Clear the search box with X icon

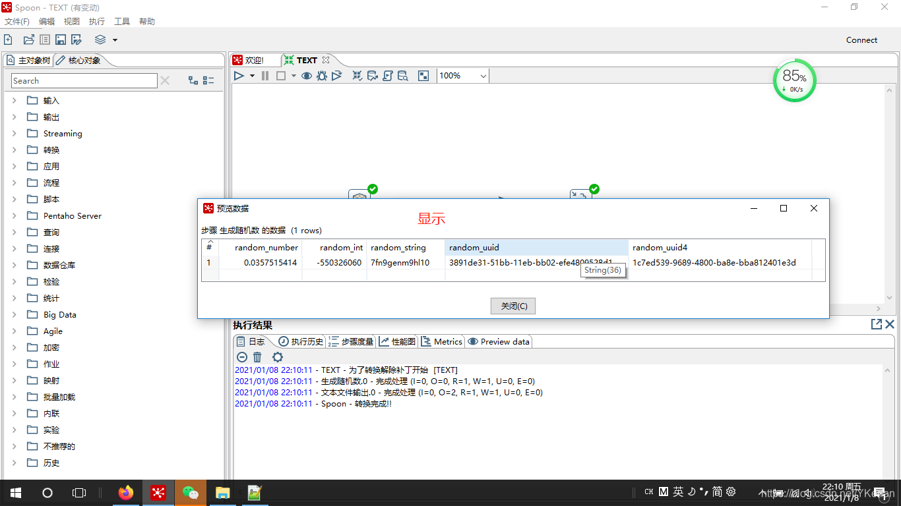(165, 80)
